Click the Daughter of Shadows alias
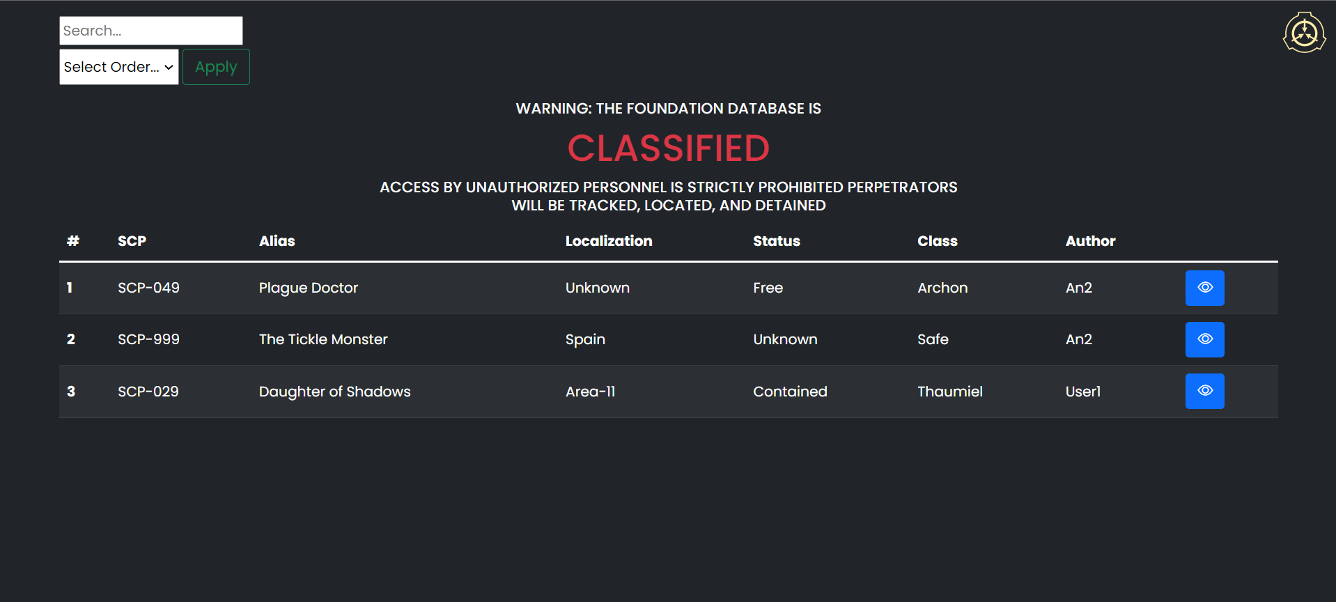Viewport: 1336px width, 602px height. 334,392
